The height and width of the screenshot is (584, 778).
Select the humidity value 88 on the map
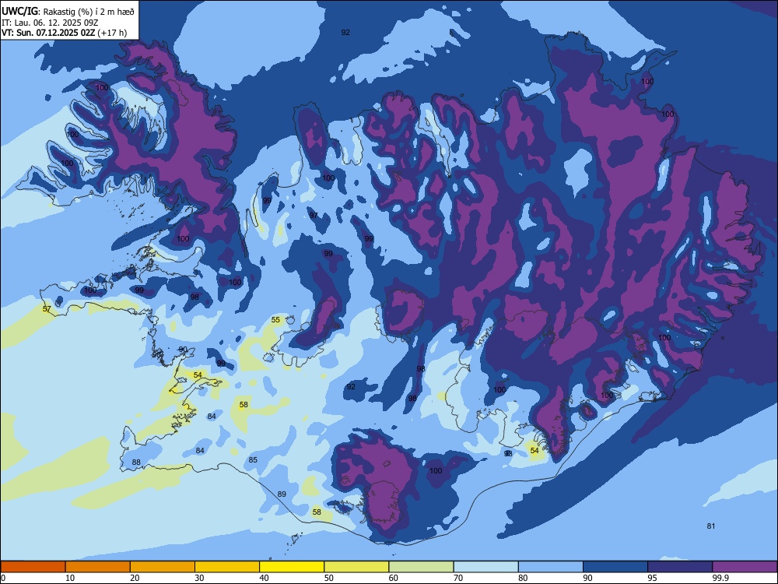click(x=136, y=463)
